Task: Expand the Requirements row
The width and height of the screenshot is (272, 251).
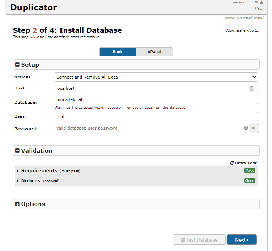Action: coord(18,171)
